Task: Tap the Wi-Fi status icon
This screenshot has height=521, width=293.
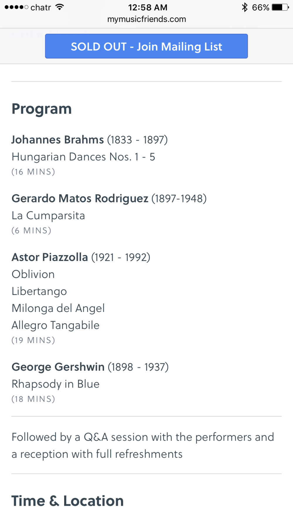Action: 59,7
